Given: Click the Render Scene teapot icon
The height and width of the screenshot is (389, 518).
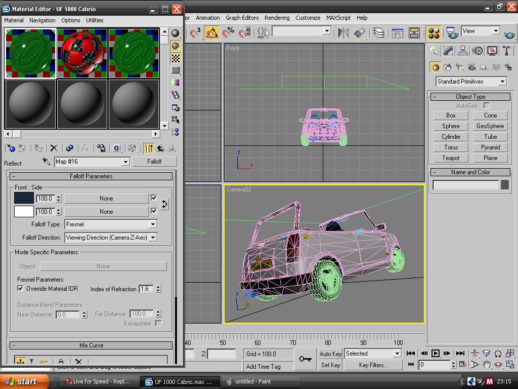Looking at the screenshot, I should tap(452, 33).
